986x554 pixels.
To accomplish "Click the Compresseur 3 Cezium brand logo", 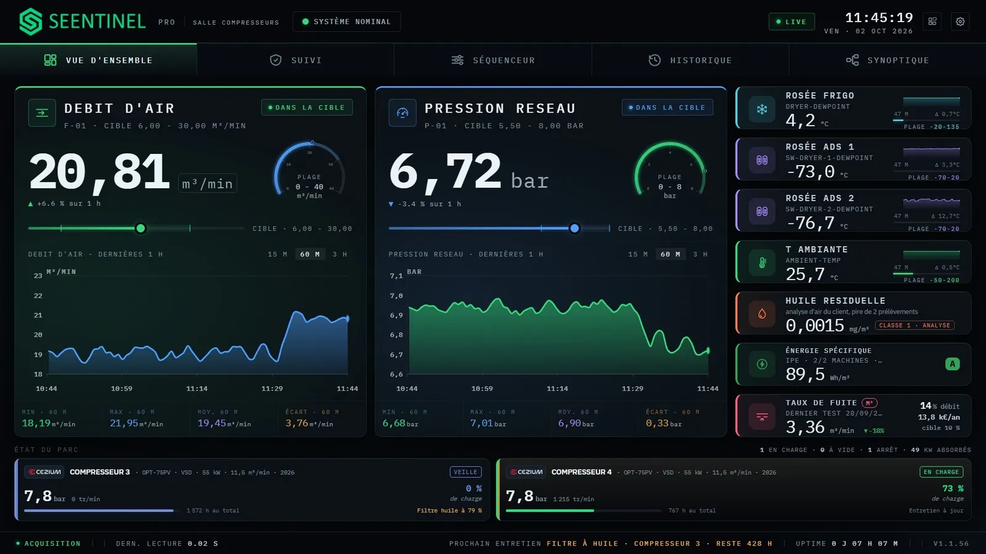I will [x=44, y=472].
